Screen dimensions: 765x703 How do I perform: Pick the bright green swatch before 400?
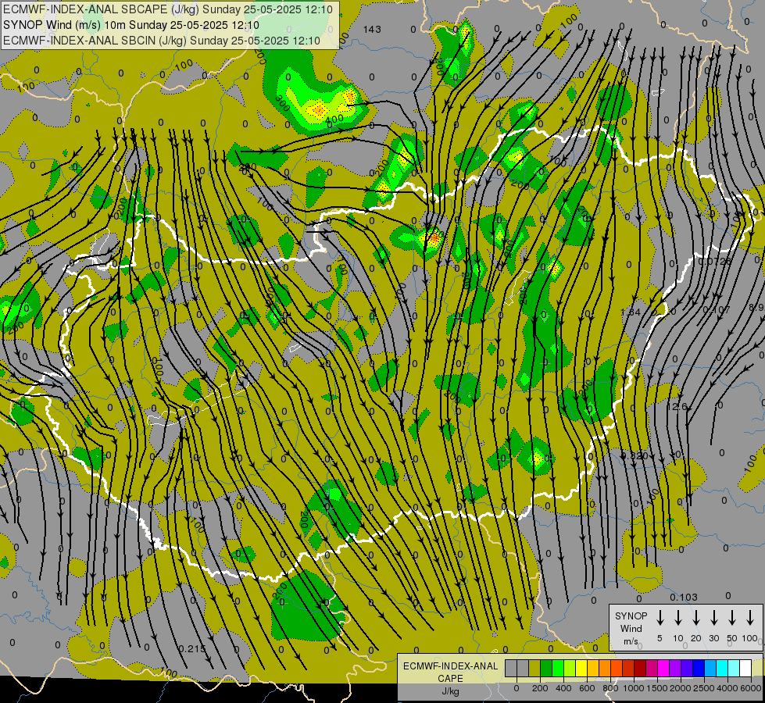pos(558,668)
